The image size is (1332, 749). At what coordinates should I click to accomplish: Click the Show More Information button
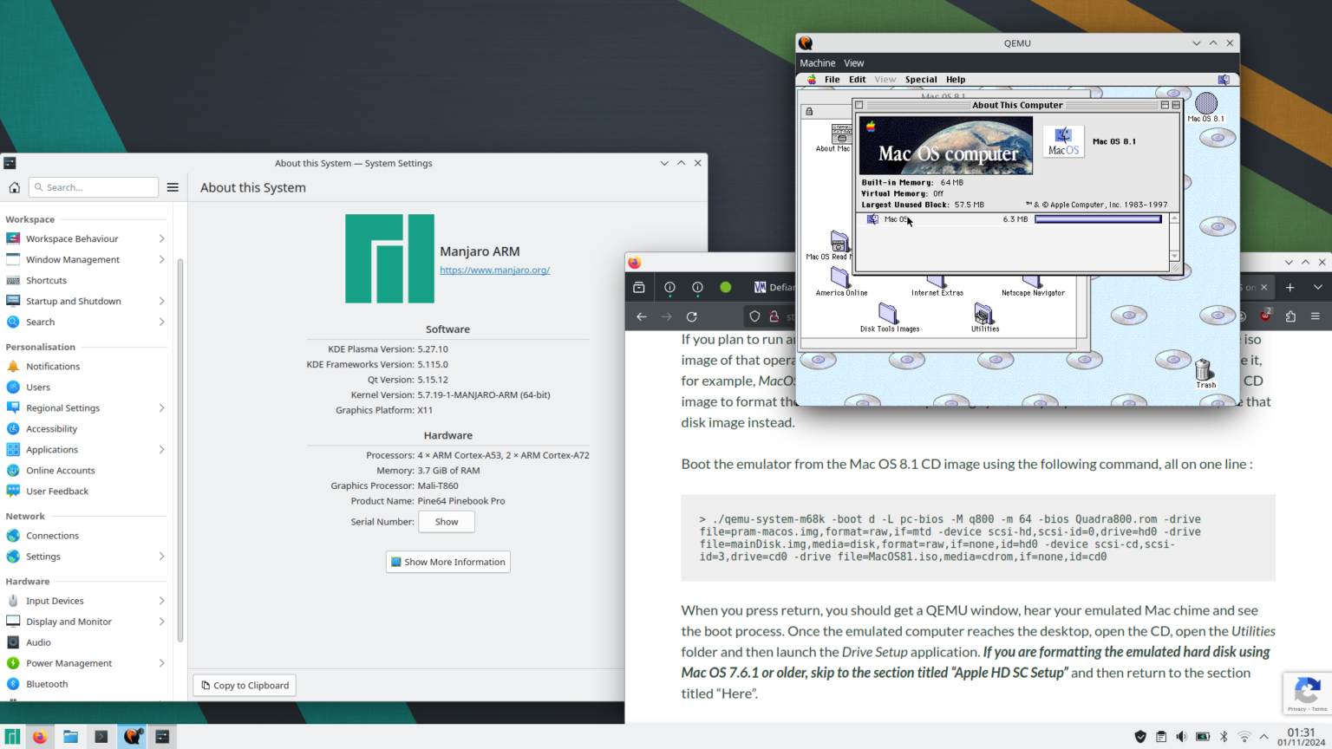point(447,561)
